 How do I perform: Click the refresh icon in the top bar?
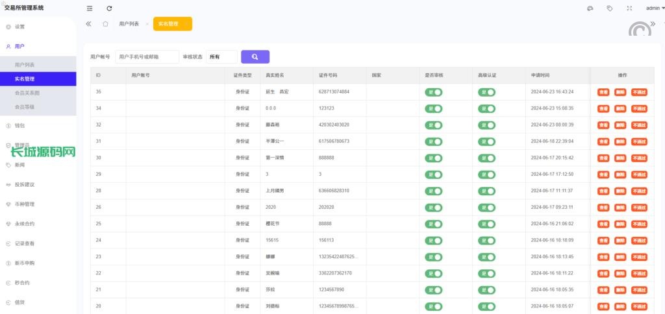(x=109, y=8)
